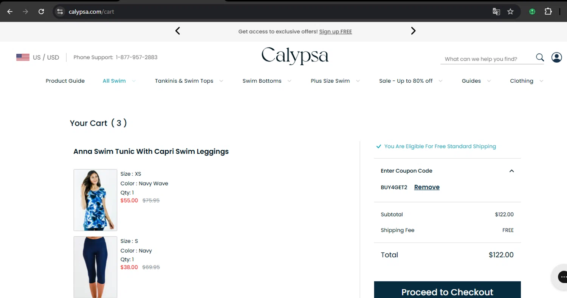Screen dimensions: 567x298
Task: Click the search magnifier icon
Action: click(540, 57)
